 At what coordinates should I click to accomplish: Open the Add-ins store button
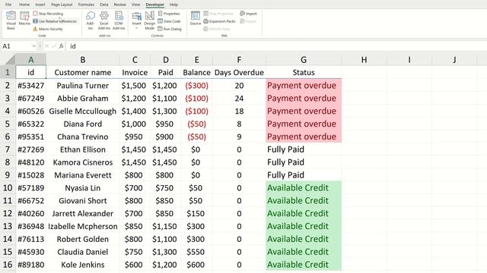(x=91, y=20)
